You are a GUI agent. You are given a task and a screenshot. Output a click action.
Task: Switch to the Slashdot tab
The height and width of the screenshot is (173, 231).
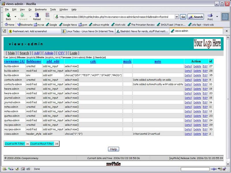click(x=142, y=31)
